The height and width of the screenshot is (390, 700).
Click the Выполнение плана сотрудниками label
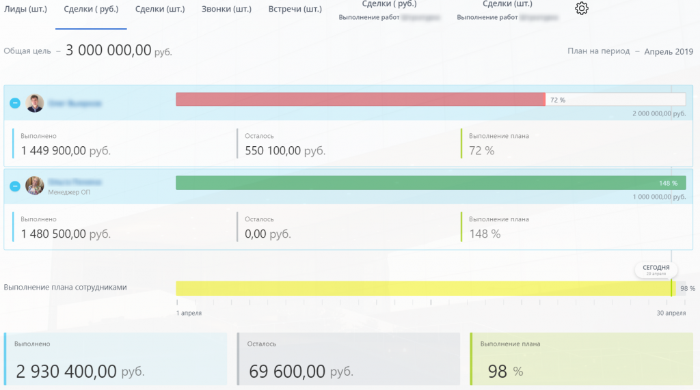click(x=65, y=288)
